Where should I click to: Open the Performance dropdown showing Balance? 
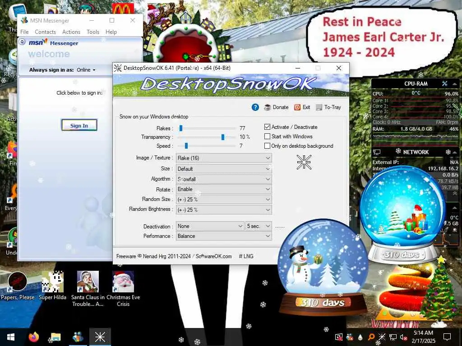pyautogui.click(x=224, y=236)
